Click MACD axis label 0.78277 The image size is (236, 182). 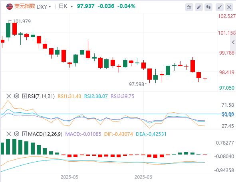click(225, 143)
